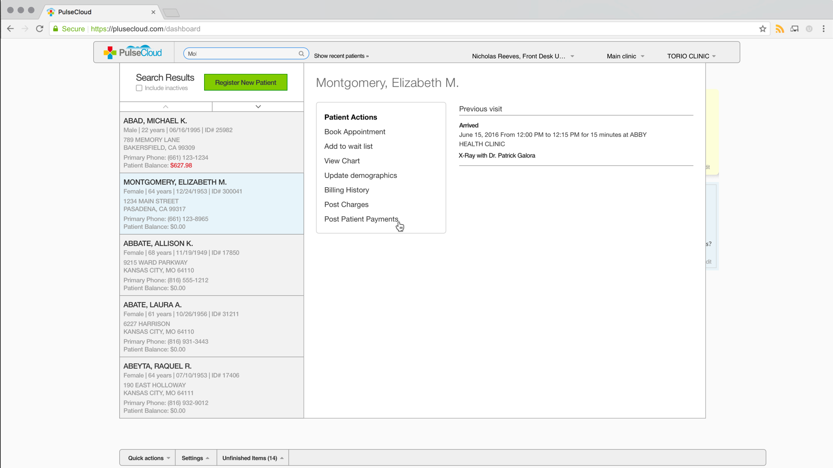
Task: Bookmark page with star icon
Action: [762, 29]
